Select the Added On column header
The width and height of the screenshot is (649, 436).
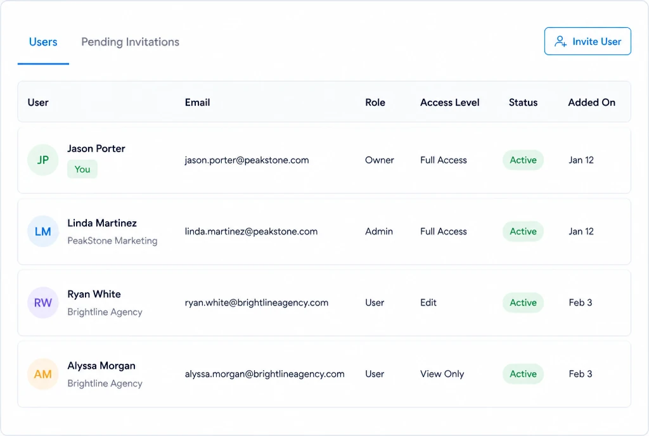point(591,102)
